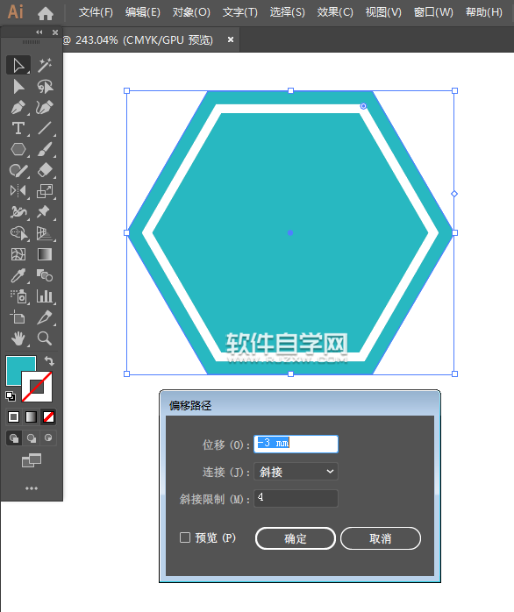The image size is (514, 612).
Task: Confirm with the 确定 button
Action: (x=296, y=538)
